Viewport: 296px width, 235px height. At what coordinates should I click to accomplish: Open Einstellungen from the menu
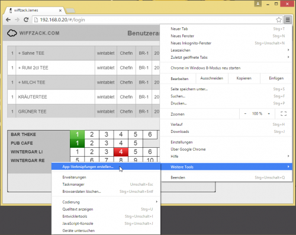(x=226, y=142)
